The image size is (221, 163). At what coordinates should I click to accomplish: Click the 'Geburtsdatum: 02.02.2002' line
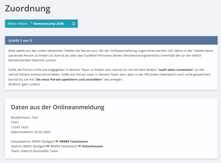[31, 132]
